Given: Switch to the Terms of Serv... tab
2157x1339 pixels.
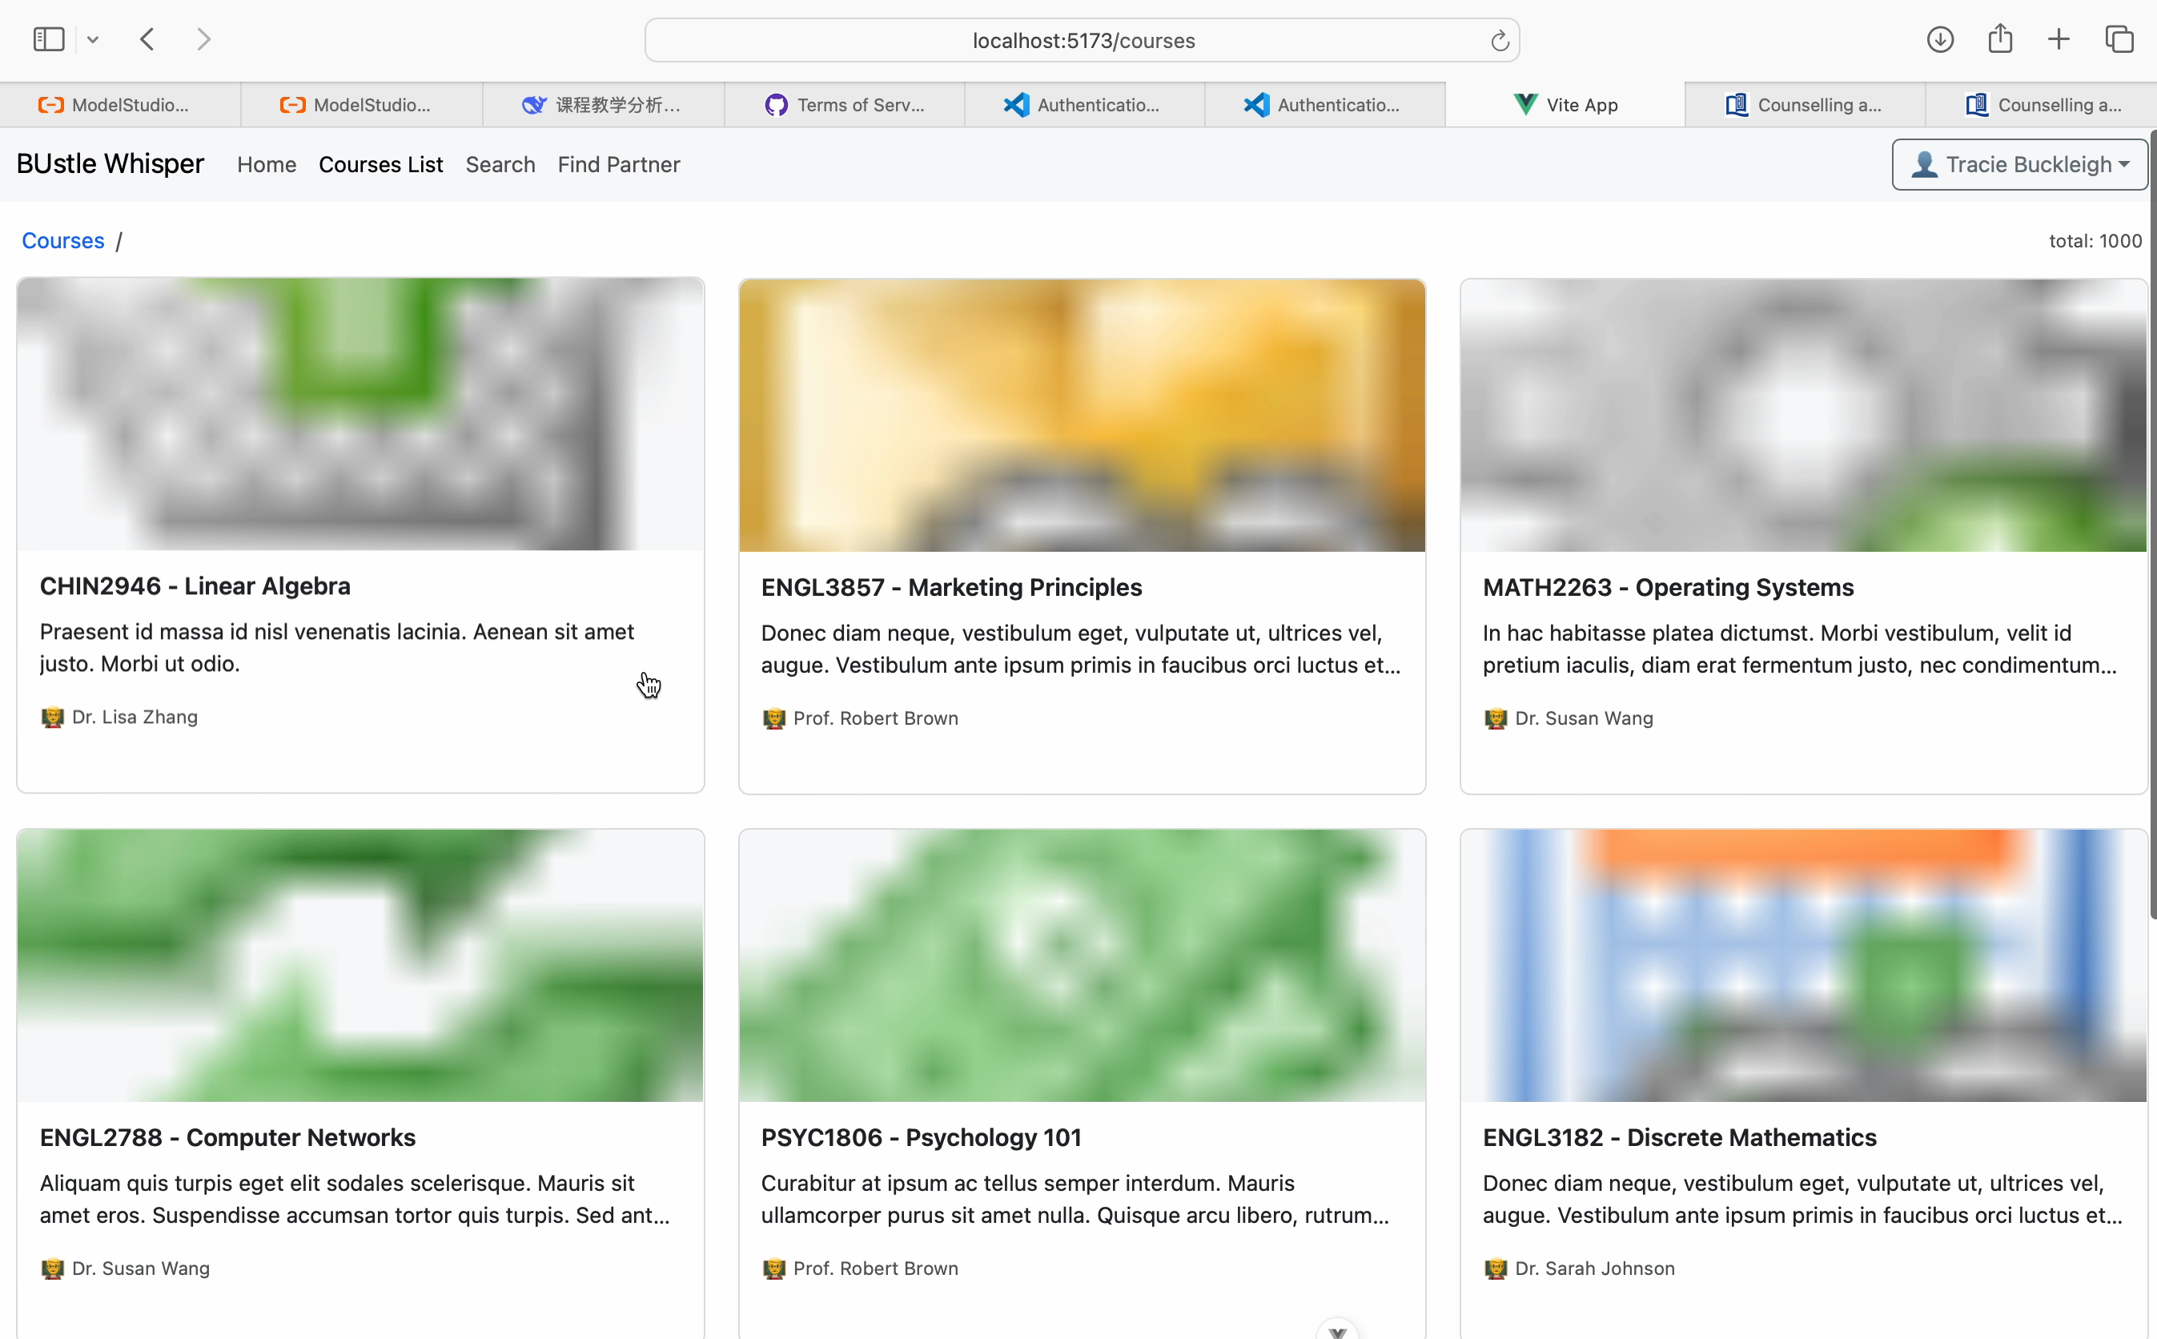Looking at the screenshot, I should (845, 106).
